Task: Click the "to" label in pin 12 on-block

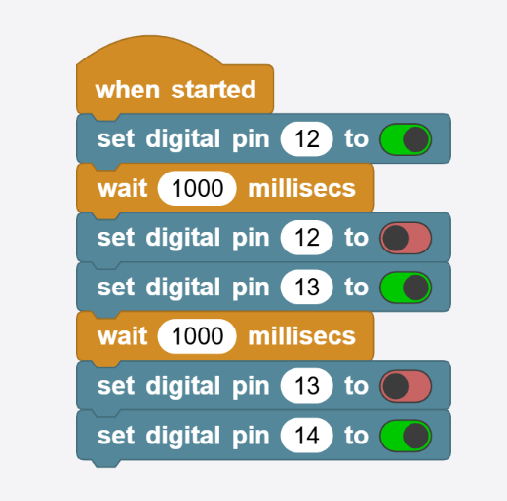Action: coord(356,139)
